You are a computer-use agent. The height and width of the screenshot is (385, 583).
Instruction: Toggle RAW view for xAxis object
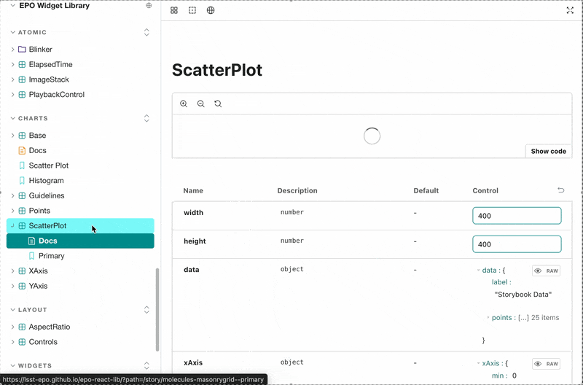(x=547, y=363)
